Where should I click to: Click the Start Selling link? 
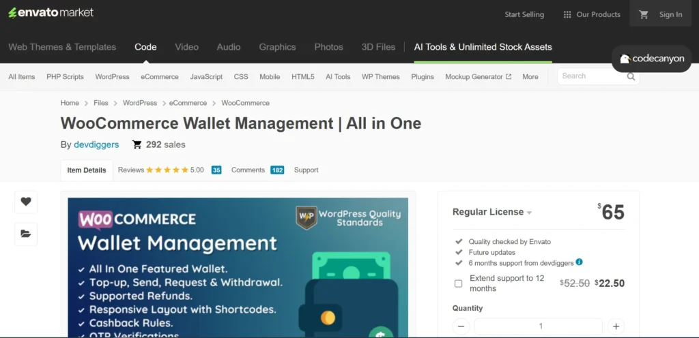point(524,15)
